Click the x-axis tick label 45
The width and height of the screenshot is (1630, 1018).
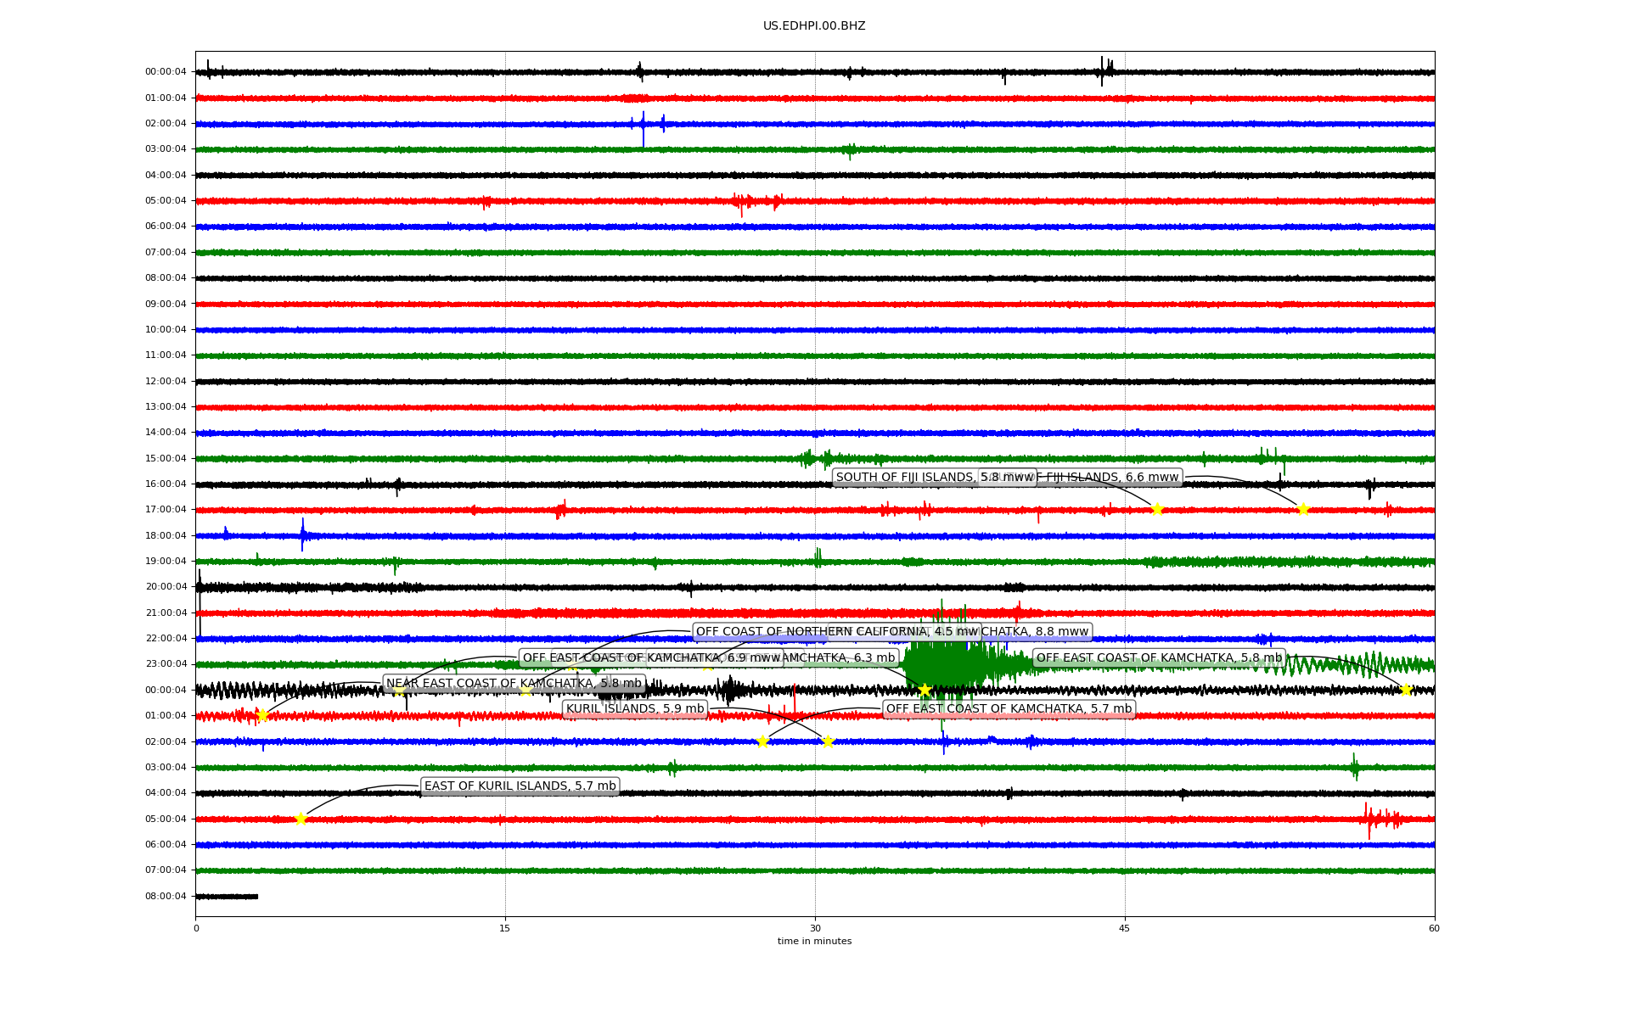[x=1125, y=928]
